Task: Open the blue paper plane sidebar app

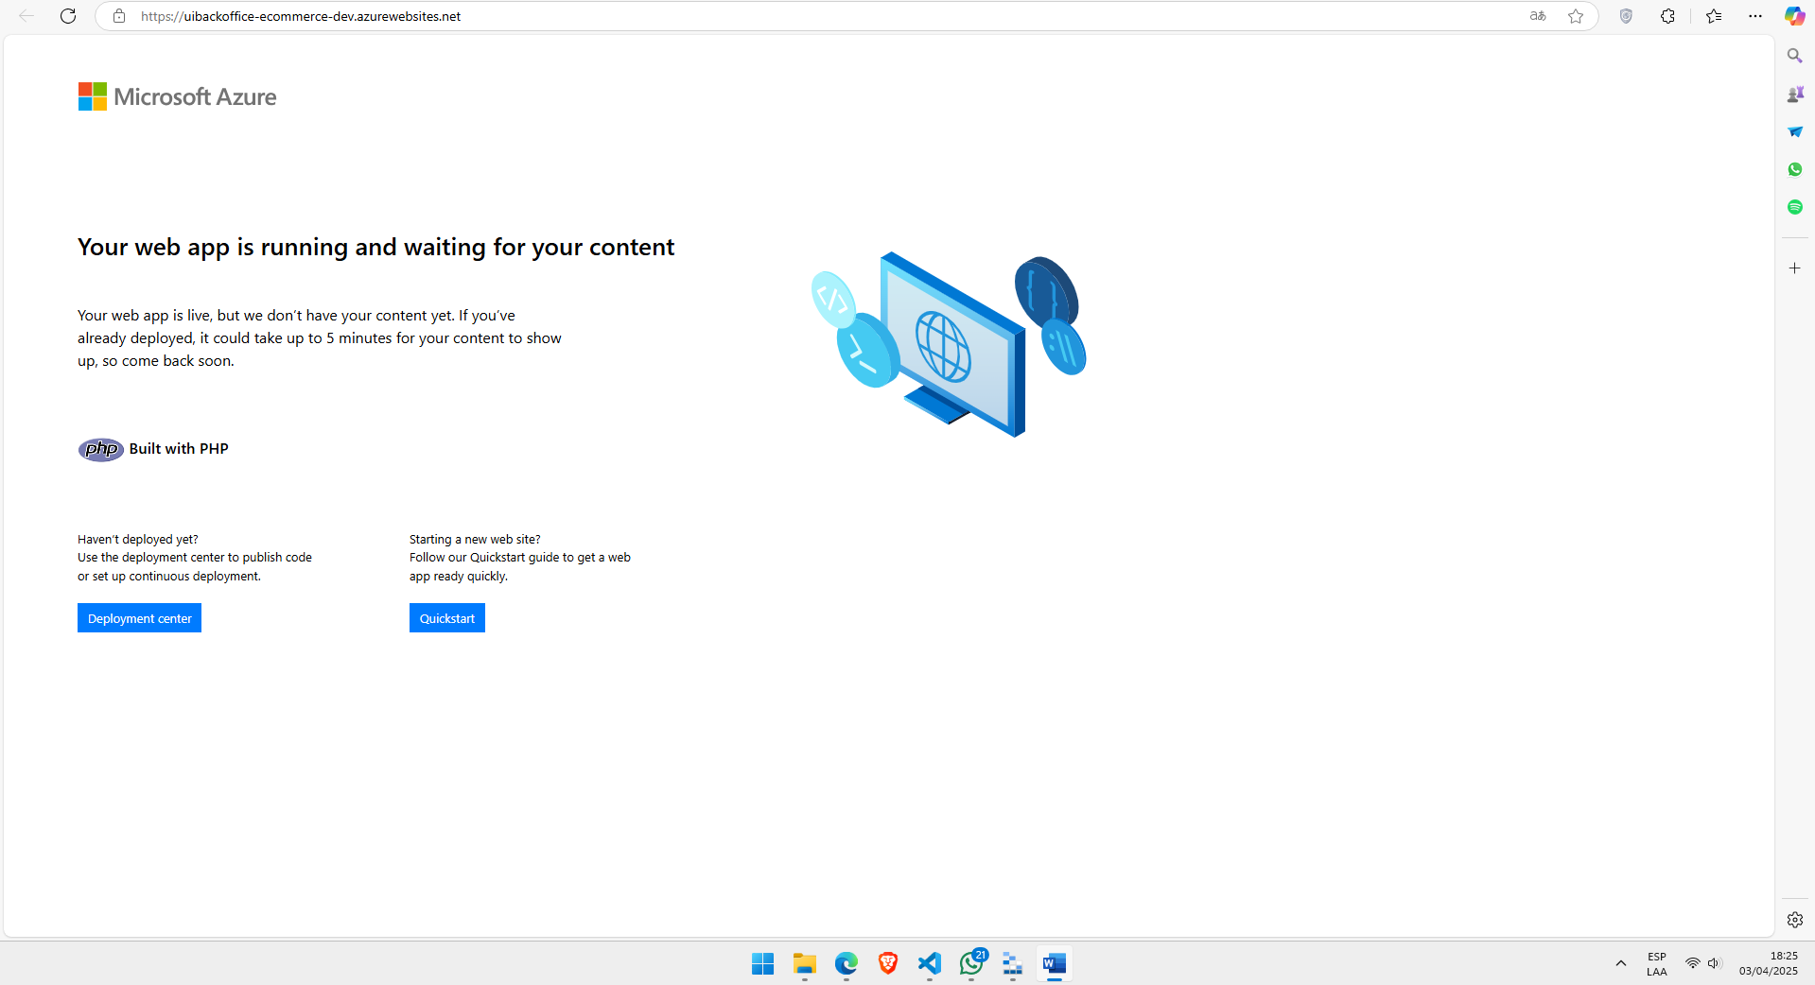Action: coord(1794,131)
